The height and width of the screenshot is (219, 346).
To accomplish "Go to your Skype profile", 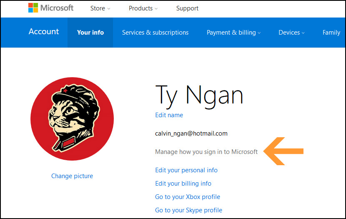I will click(x=189, y=210).
